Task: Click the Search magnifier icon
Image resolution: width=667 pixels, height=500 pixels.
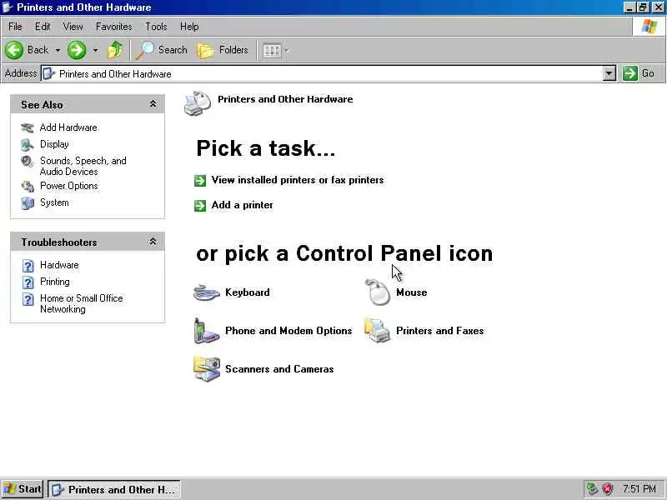Action: coord(144,50)
